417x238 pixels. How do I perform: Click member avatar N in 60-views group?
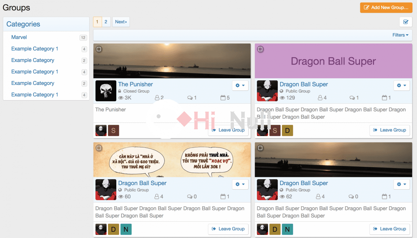pos(126,229)
